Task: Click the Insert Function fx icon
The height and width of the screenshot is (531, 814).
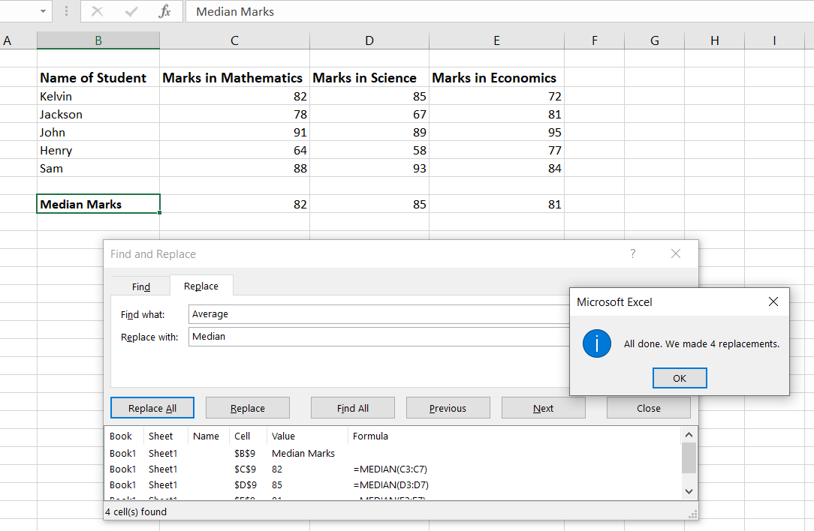Action: pyautogui.click(x=165, y=12)
